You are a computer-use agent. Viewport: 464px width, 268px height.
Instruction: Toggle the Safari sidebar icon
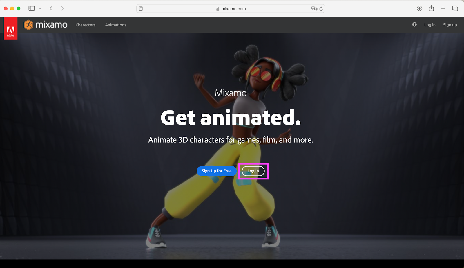(32, 8)
